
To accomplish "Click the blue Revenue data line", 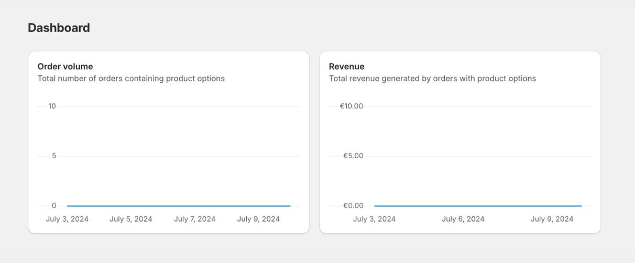I will pos(477,206).
